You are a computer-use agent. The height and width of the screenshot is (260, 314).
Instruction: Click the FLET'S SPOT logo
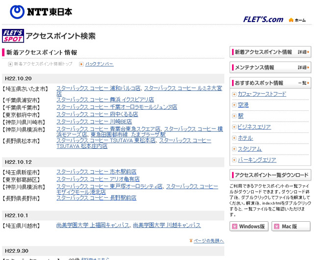[13, 36]
